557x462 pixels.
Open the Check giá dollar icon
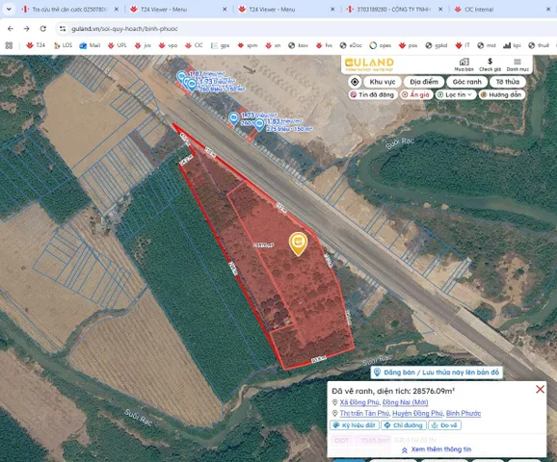pos(490,64)
